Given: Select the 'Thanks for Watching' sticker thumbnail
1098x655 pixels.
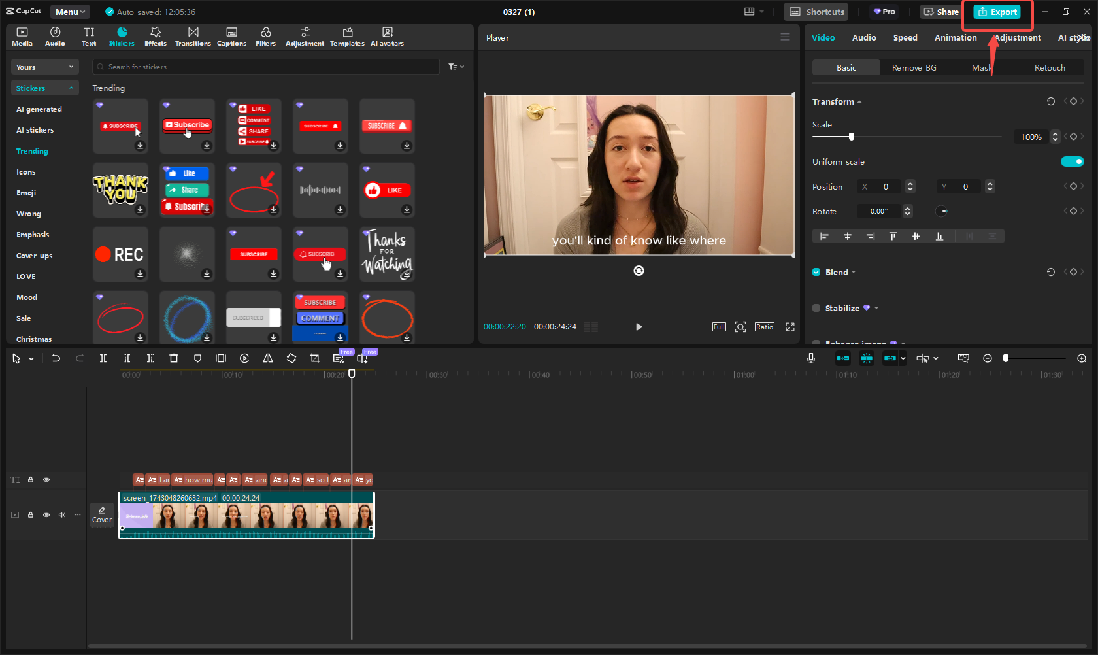Looking at the screenshot, I should pyautogui.click(x=386, y=254).
